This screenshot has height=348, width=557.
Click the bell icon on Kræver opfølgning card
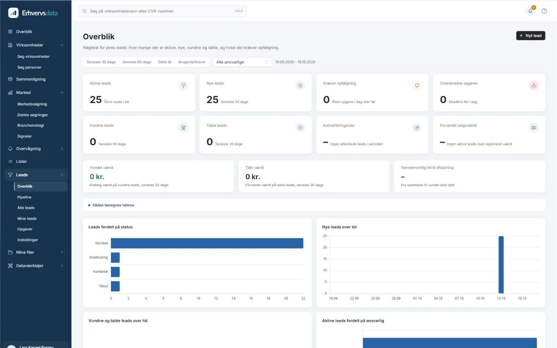417,86
